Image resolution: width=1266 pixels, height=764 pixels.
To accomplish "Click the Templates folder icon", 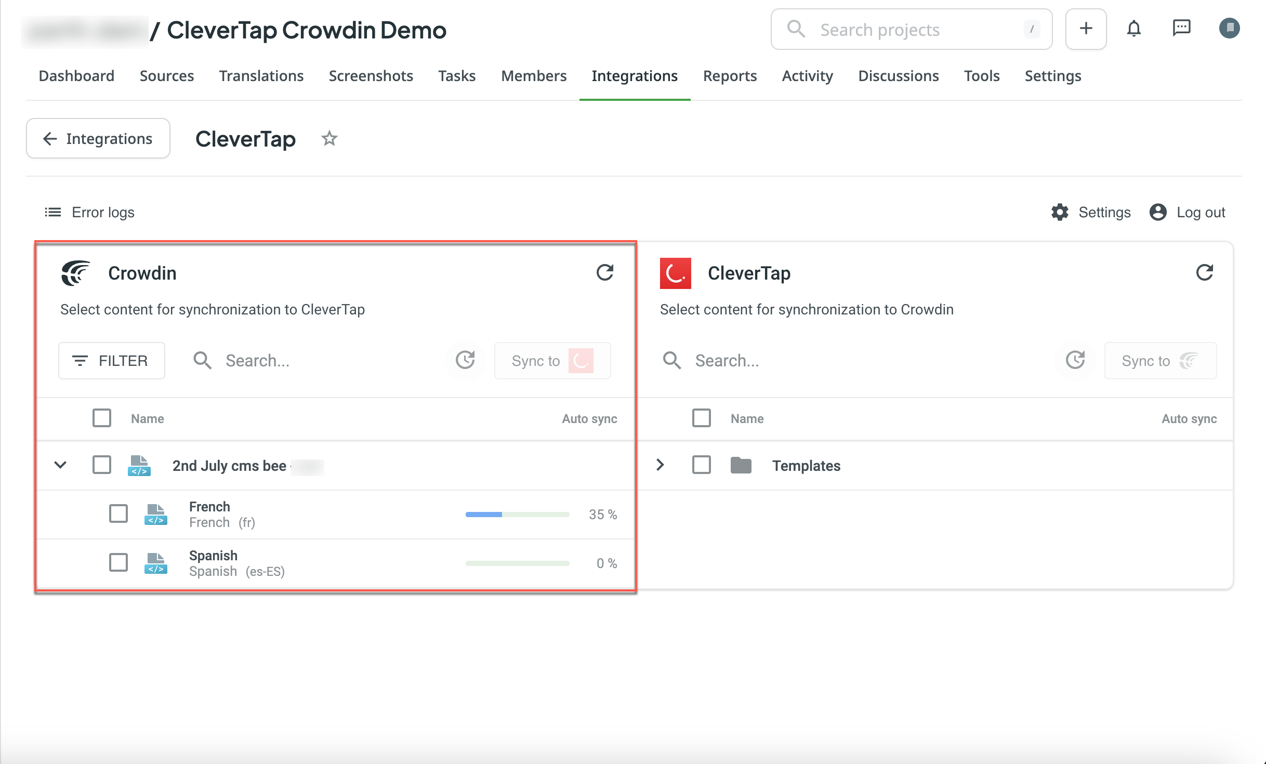I will tap(741, 465).
